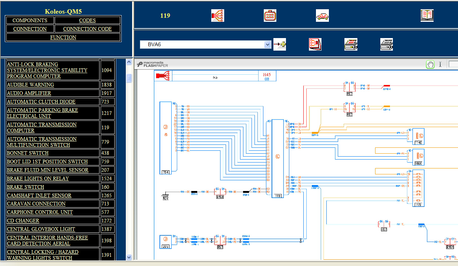Open AUTOMATIC TRANSMISSION COMPUTER link

(x=42, y=127)
